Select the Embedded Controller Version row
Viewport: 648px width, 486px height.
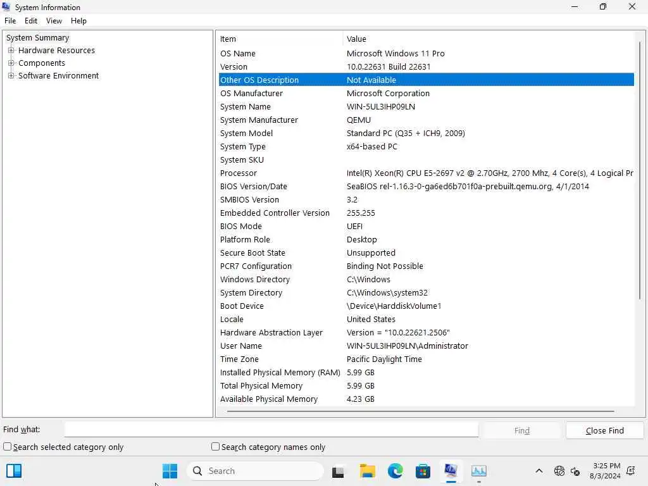[x=426, y=213]
